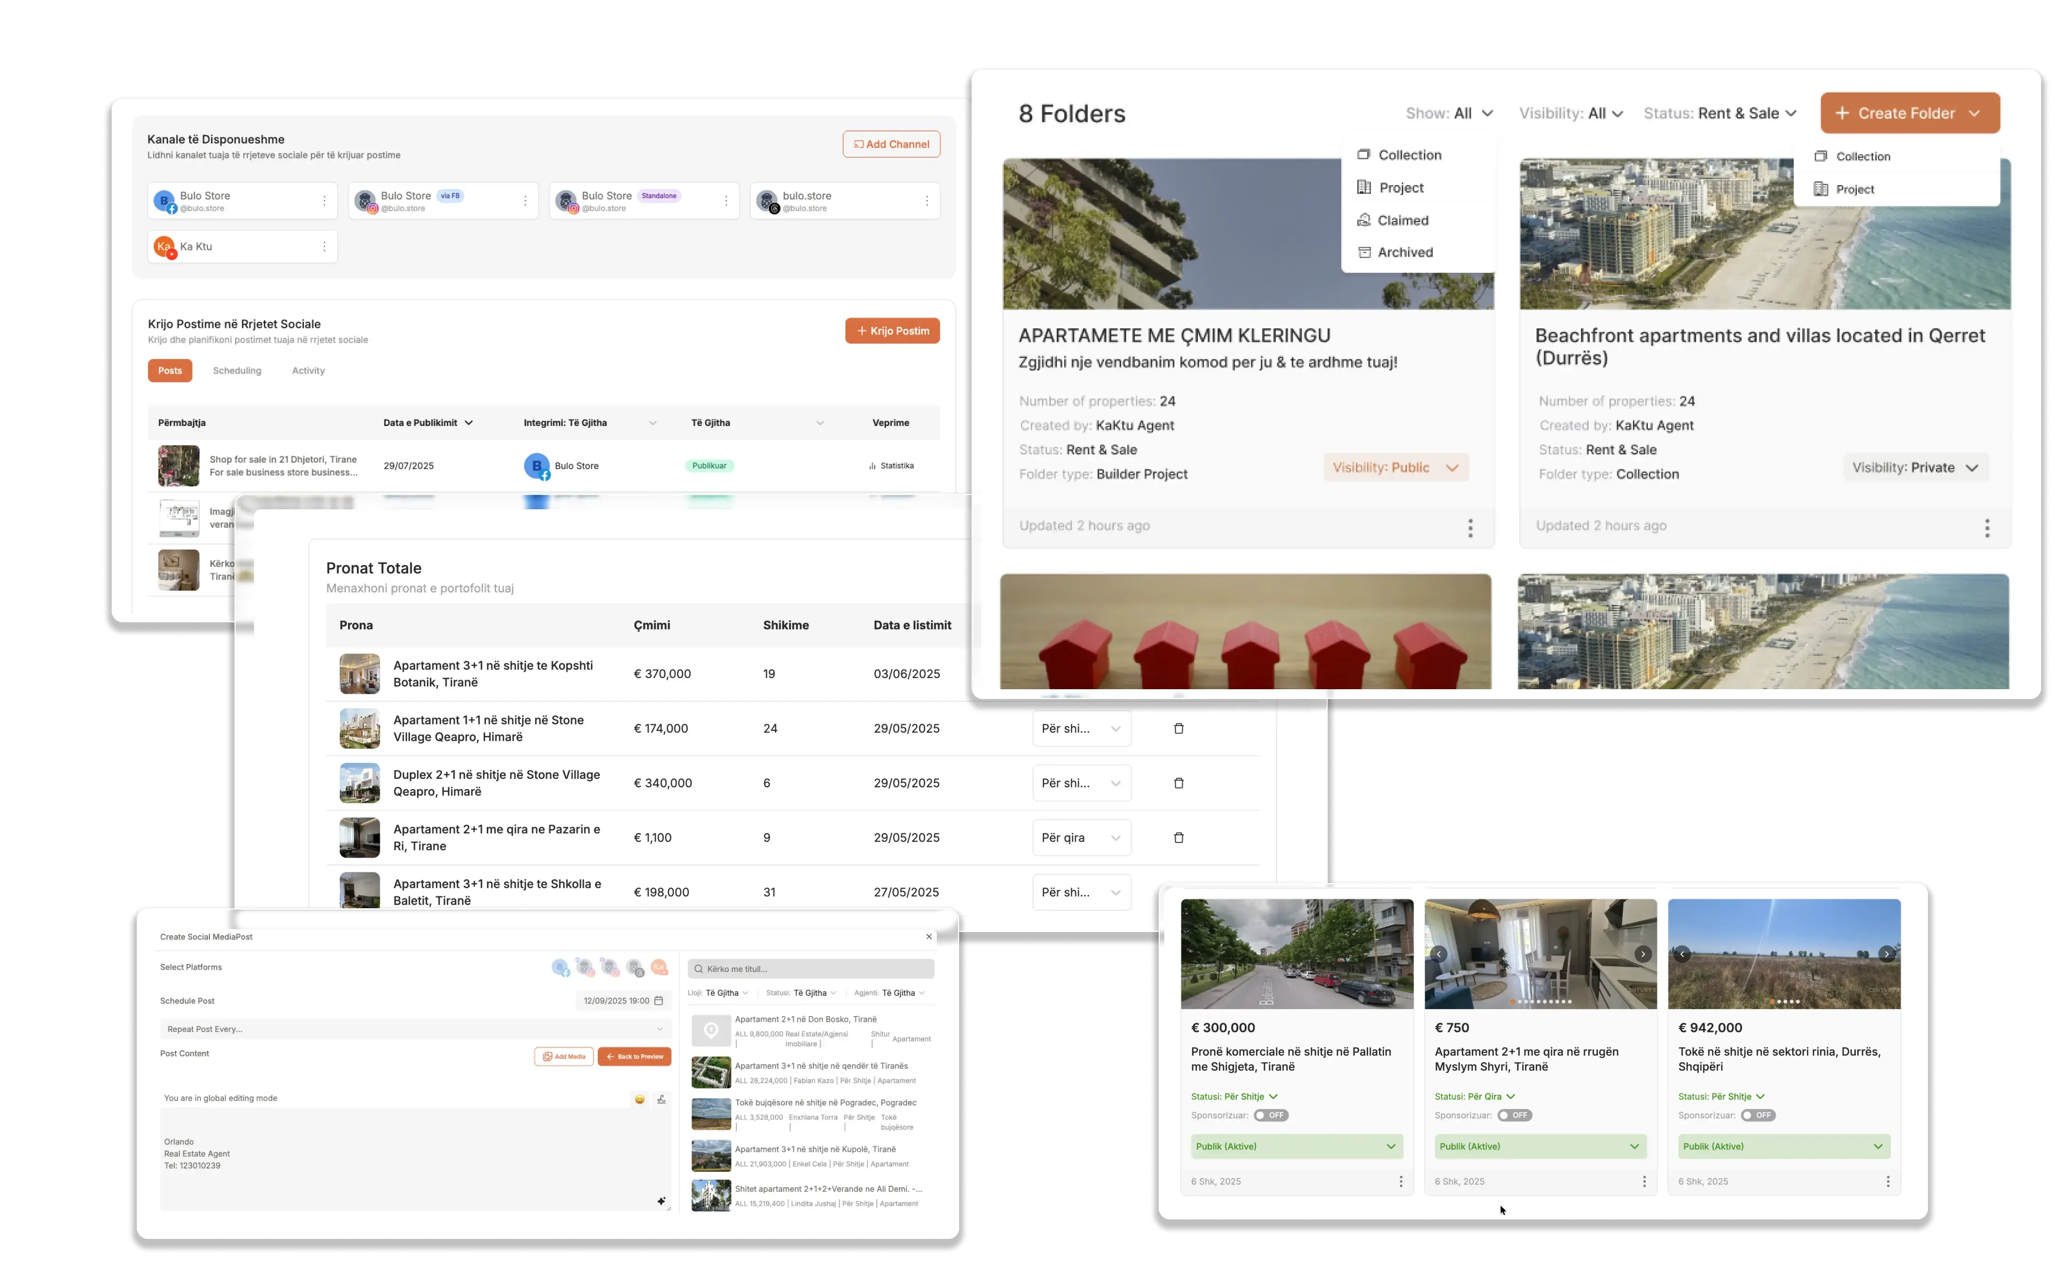The width and height of the screenshot is (2062, 1271).
Task: Select the Ka YouTube platform avatar
Action: click(658, 967)
